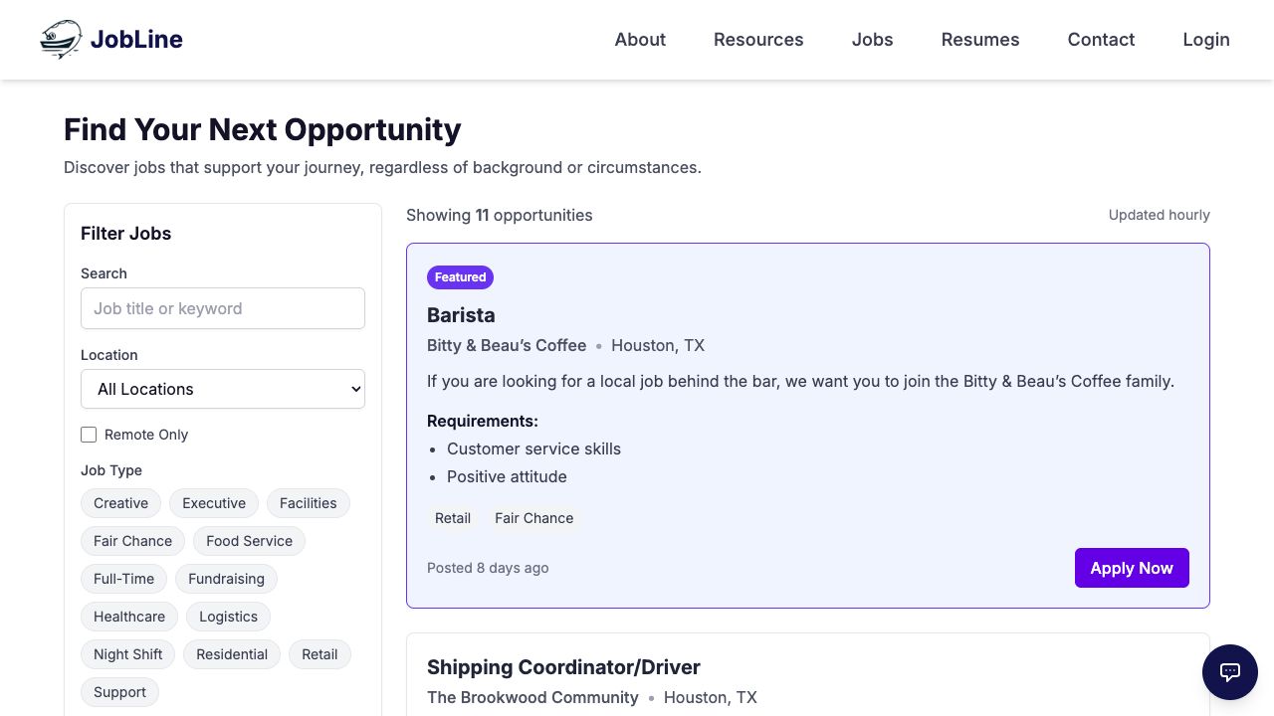Select the Fair Chance filter chip
1274x716 pixels.
point(132,541)
